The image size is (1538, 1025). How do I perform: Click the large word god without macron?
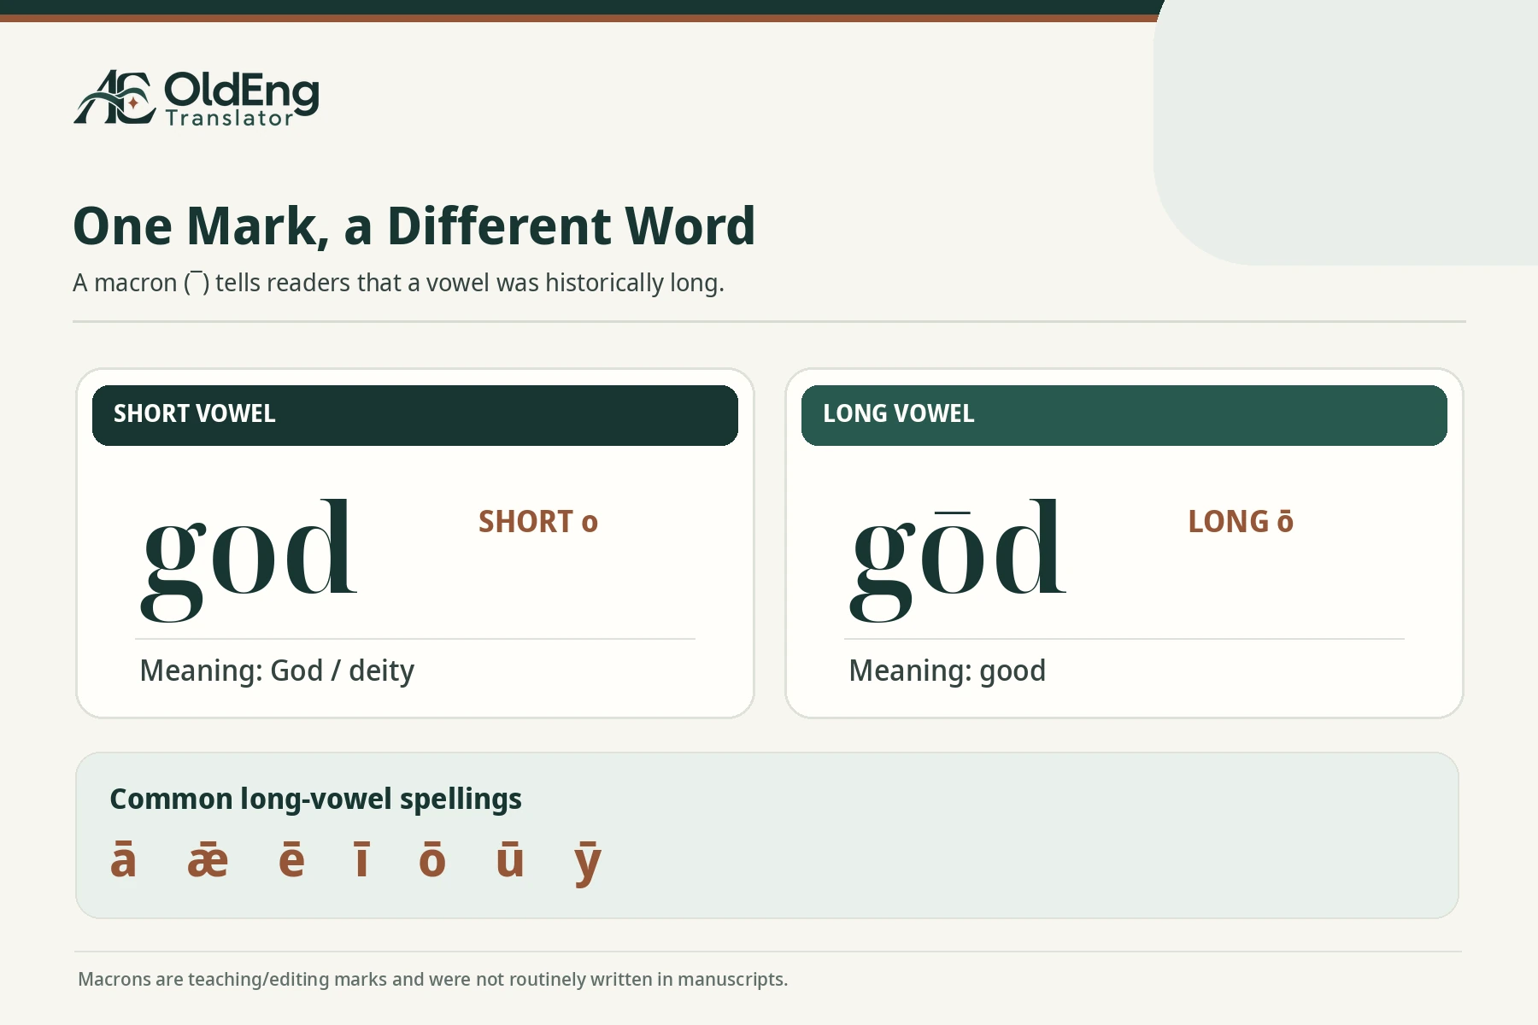[249, 559]
